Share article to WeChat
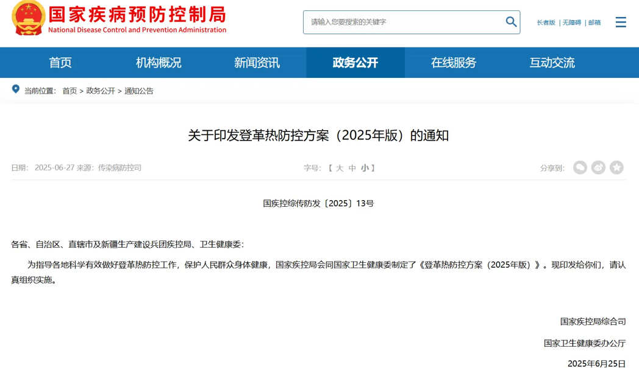 pos(580,168)
